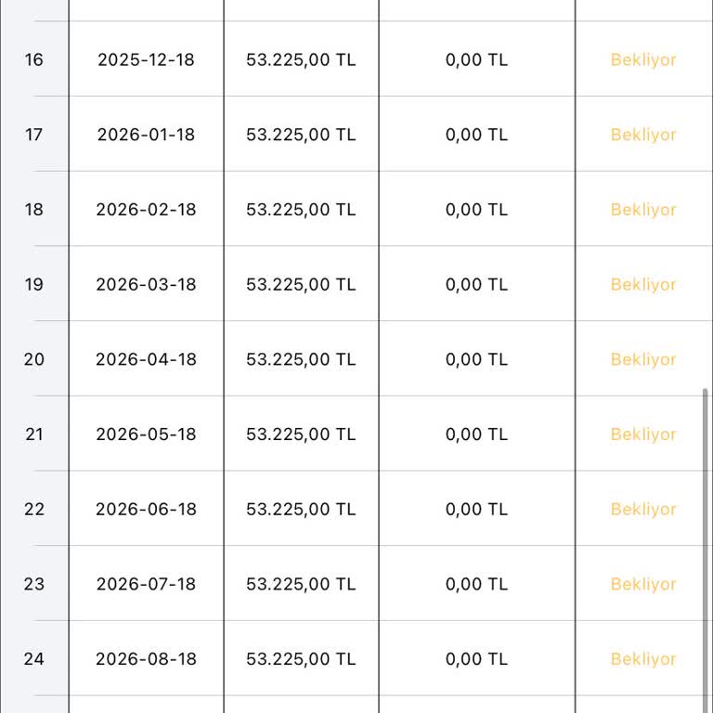Open the Bekliyor status in row 19
The width and height of the screenshot is (713, 713).
643,284
